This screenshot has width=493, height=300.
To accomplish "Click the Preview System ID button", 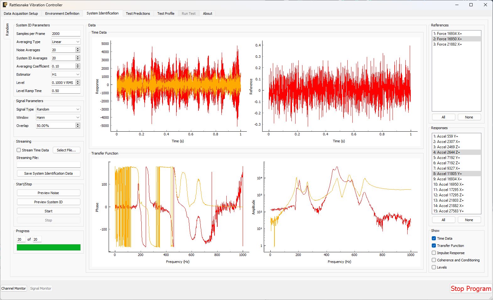I will coord(48,202).
